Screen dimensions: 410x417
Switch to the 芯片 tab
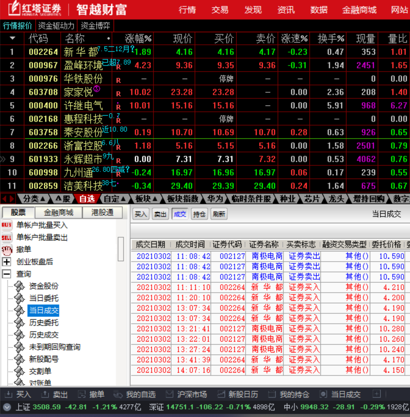coord(312,199)
